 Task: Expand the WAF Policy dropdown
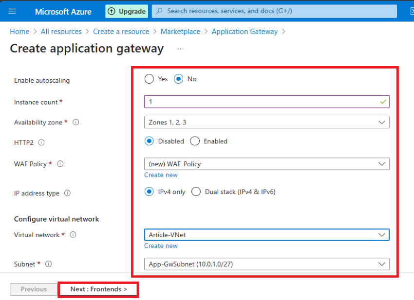[x=267, y=164]
